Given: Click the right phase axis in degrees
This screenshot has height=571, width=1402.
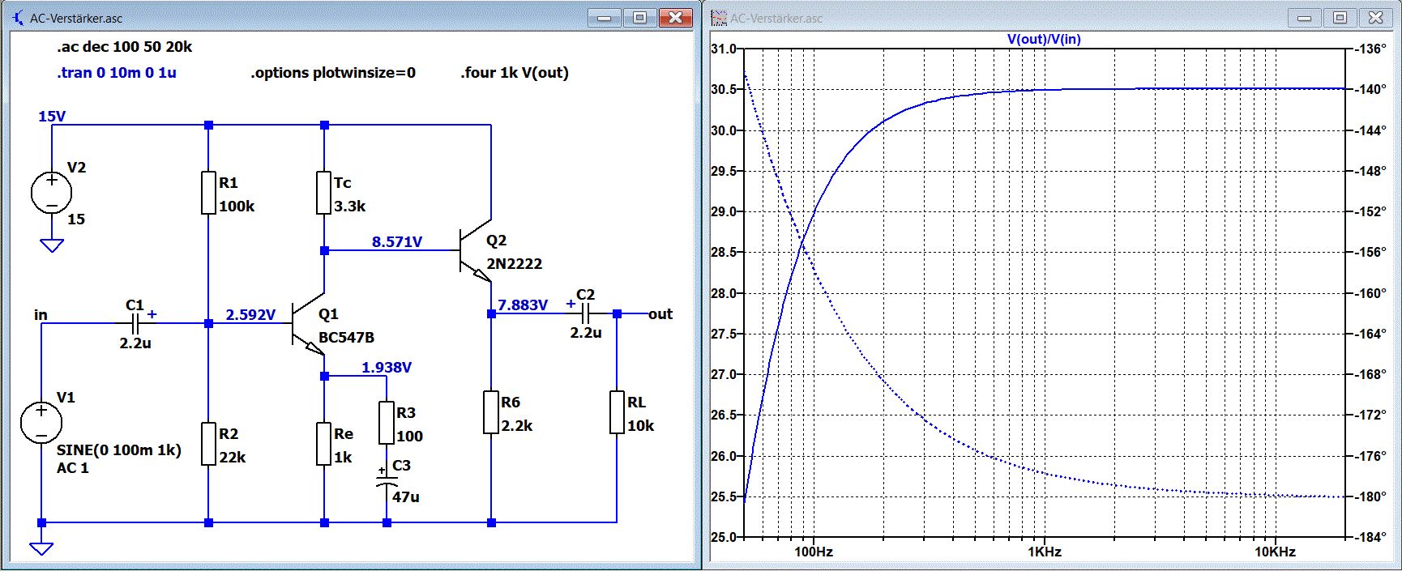Looking at the screenshot, I should point(1370,292).
